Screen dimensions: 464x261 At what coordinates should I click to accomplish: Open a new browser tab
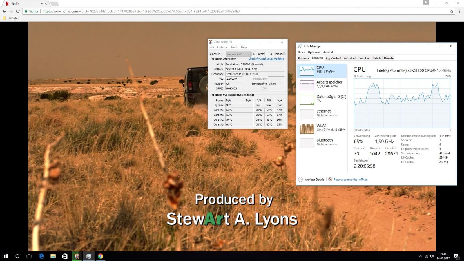coord(55,4)
